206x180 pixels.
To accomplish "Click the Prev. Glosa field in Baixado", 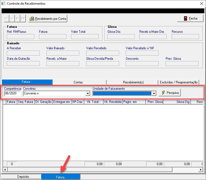I will [x=182, y=64].
